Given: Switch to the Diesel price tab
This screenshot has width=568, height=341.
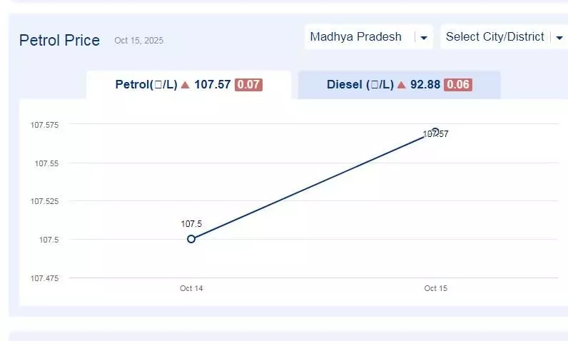Looking at the screenshot, I should click(x=399, y=85).
